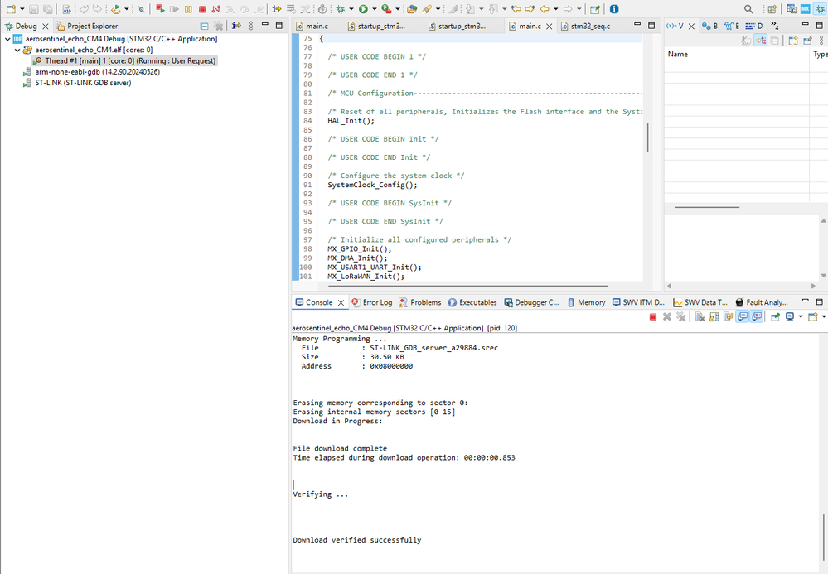The height and width of the screenshot is (574, 828).
Task: Click main toolbar Terminate red square
Action: click(x=201, y=9)
